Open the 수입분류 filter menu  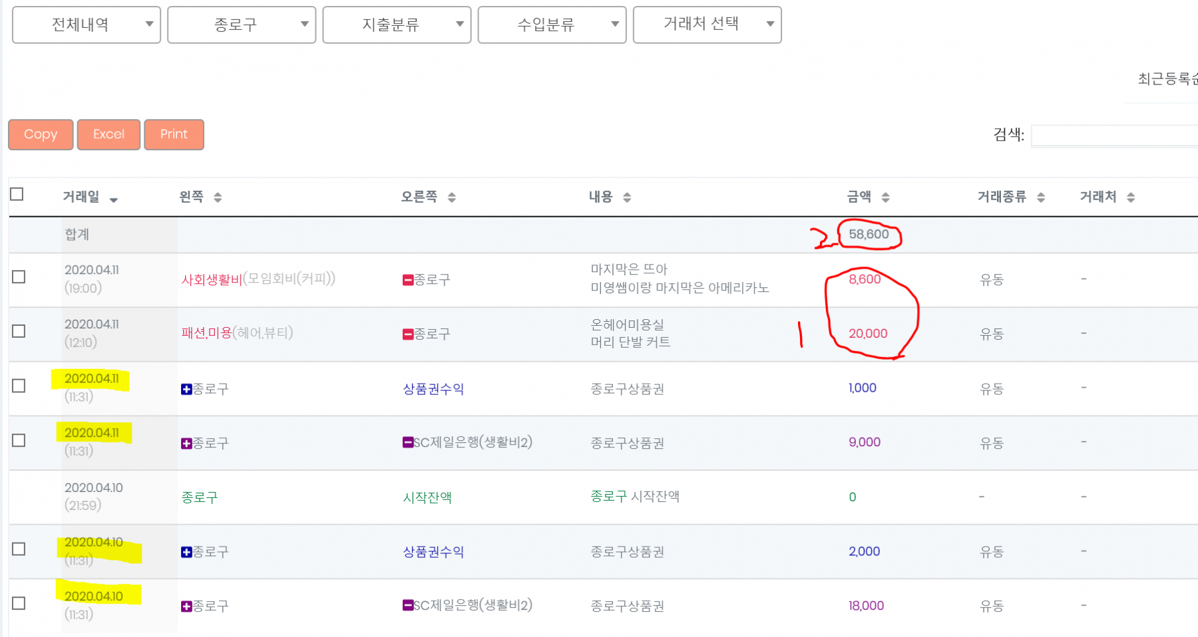tap(552, 25)
